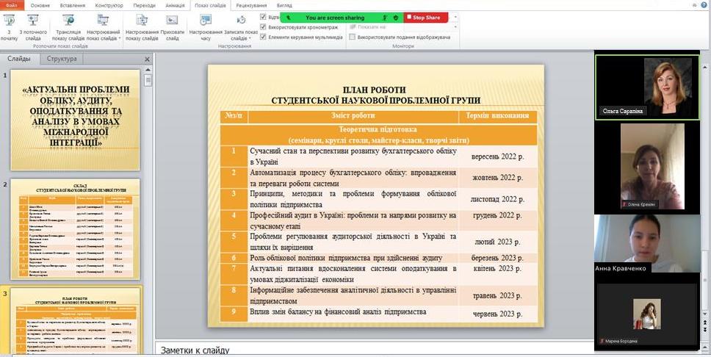Screen dimensions: 711x357
Task: Click notes field Заметки к слайду
Action: [x=372, y=348]
